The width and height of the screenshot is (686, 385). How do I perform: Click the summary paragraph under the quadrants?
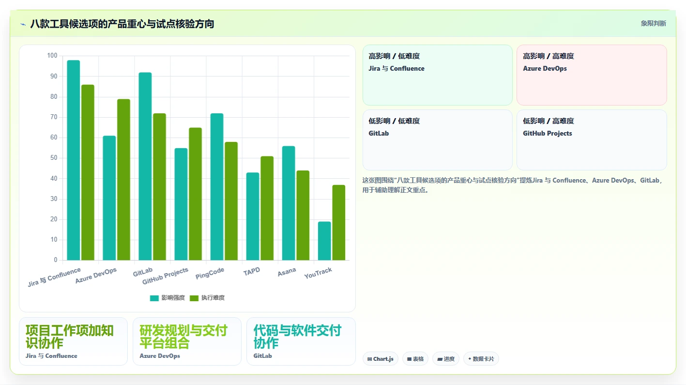[512, 185]
